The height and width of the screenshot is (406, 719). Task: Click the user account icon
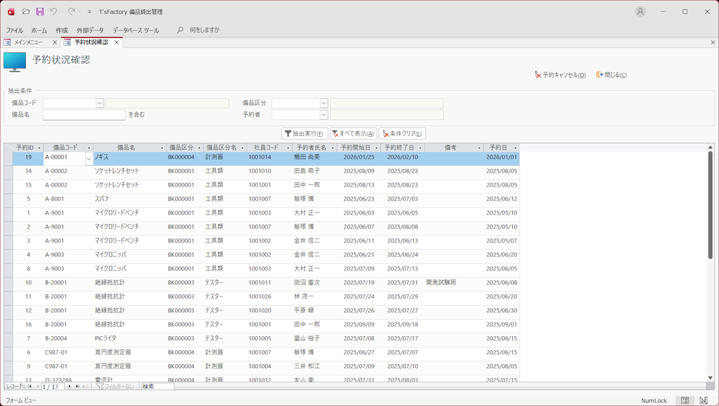point(640,11)
